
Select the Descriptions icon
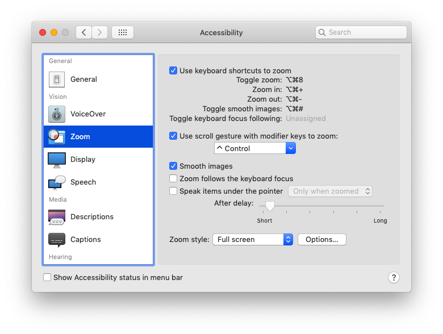click(57, 217)
